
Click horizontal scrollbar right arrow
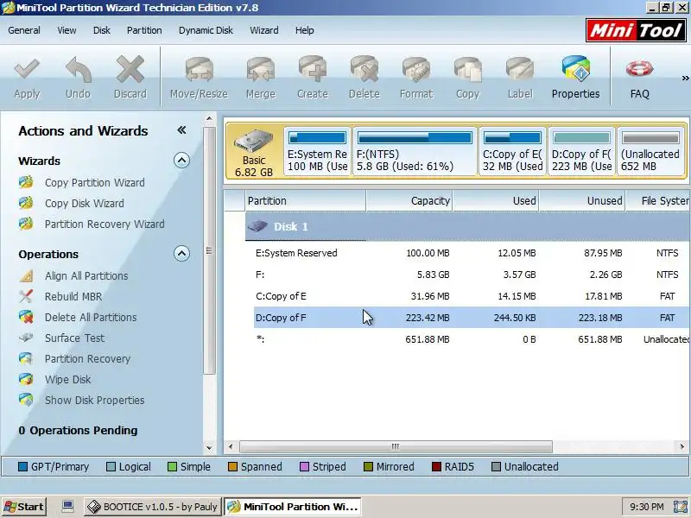click(x=682, y=446)
